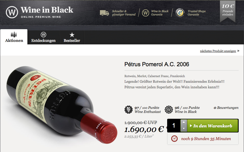The image size is (244, 152).
Task: Click the Wine Enthusiast grape rating icon
Action: [129, 109]
